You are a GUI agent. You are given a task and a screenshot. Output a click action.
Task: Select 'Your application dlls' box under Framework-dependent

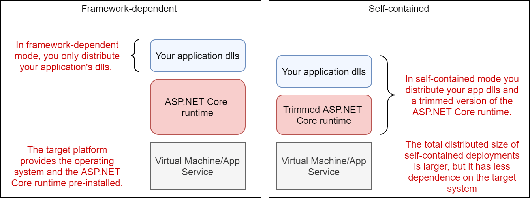(198, 56)
